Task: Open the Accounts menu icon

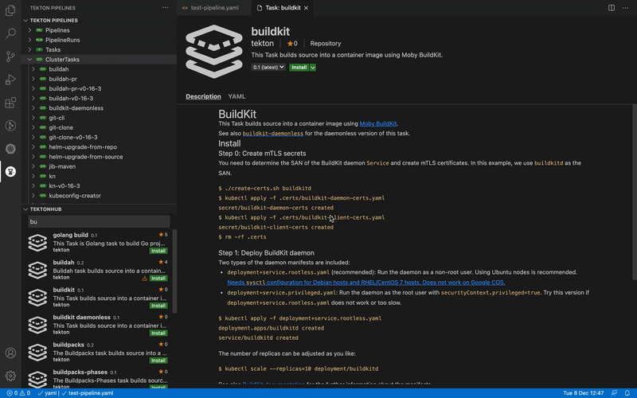Action: [10, 353]
